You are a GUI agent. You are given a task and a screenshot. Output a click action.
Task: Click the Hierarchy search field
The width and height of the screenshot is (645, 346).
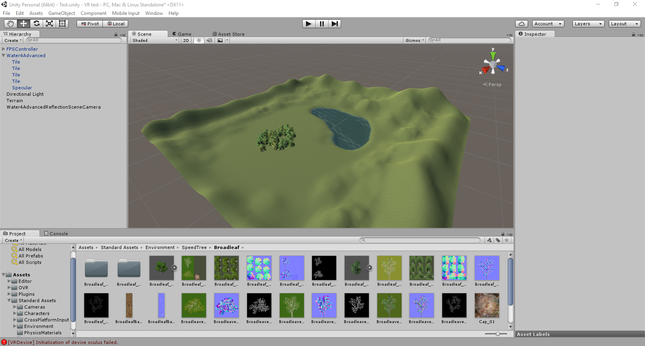pos(74,40)
